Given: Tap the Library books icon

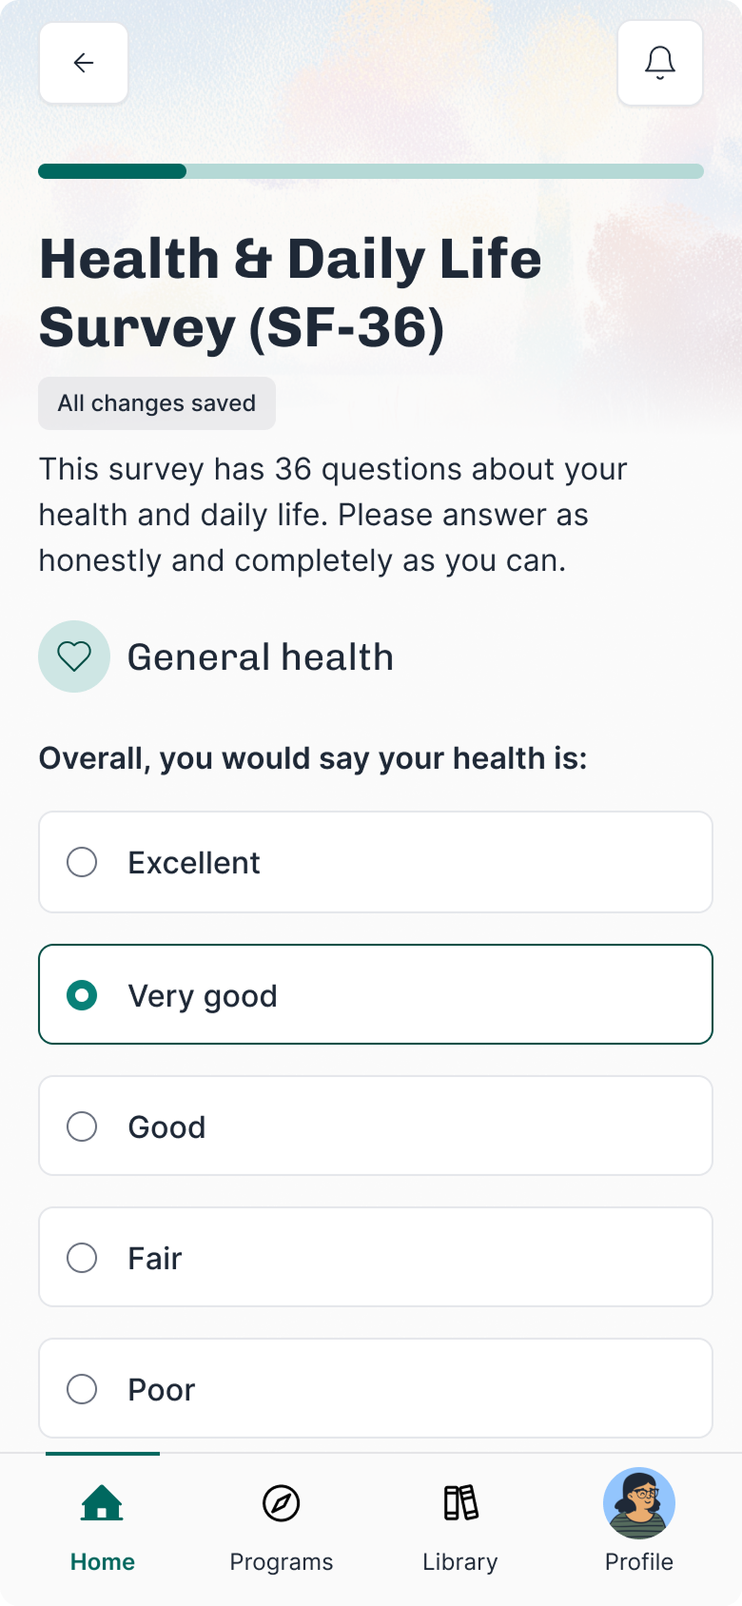Looking at the screenshot, I should (459, 1505).
